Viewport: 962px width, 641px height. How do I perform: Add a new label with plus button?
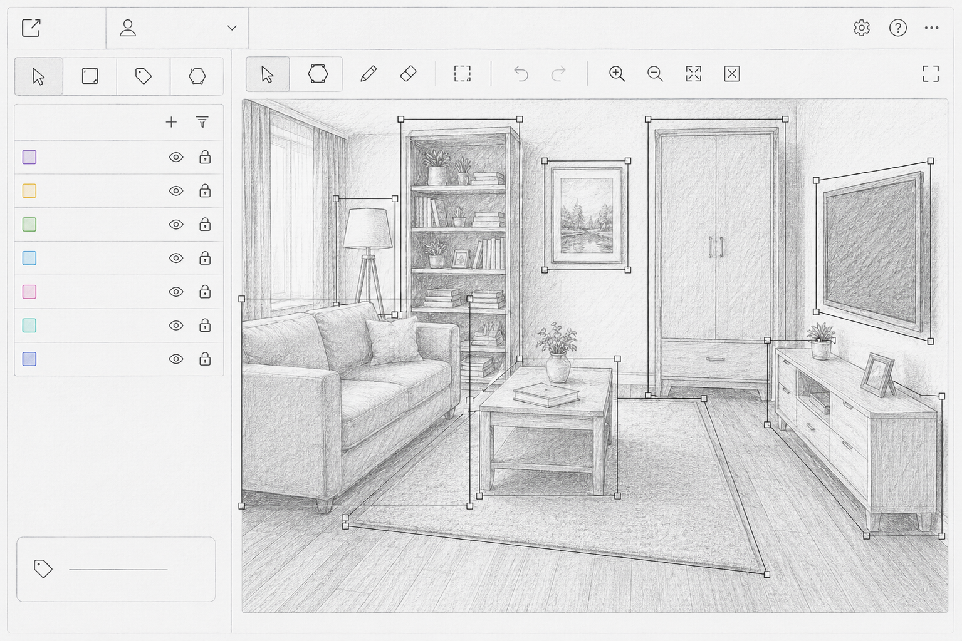click(171, 122)
